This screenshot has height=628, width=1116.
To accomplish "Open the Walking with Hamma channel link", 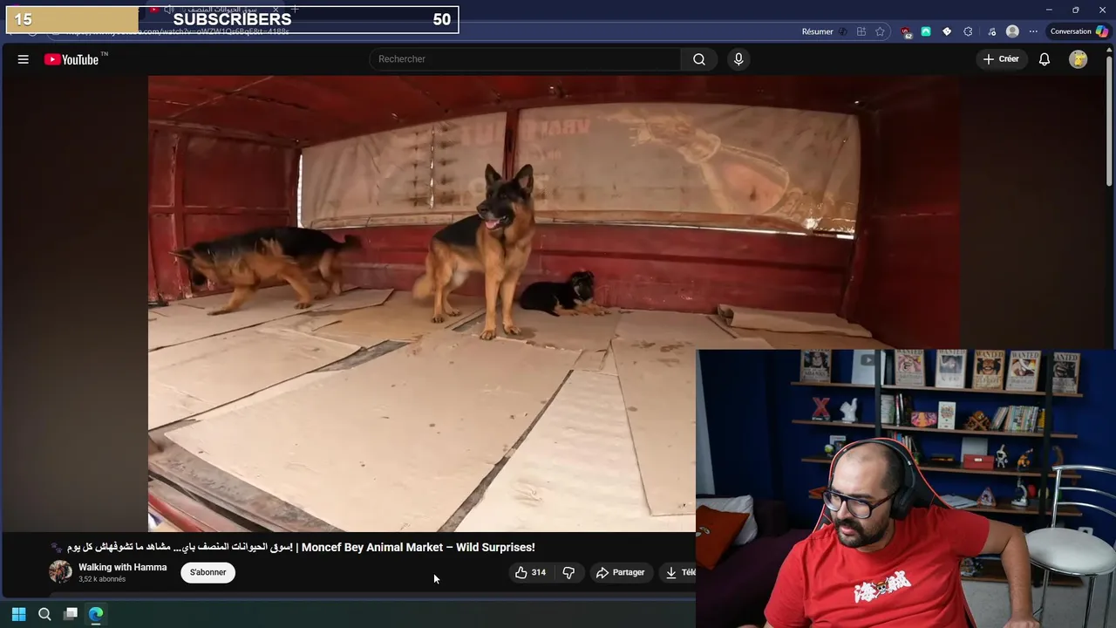I will [x=122, y=567].
